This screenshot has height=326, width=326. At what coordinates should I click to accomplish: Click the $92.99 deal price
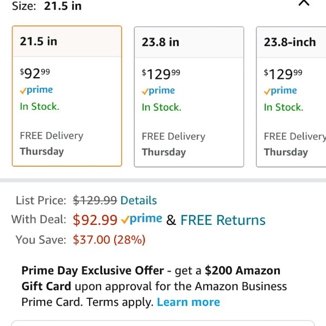pos(95,220)
